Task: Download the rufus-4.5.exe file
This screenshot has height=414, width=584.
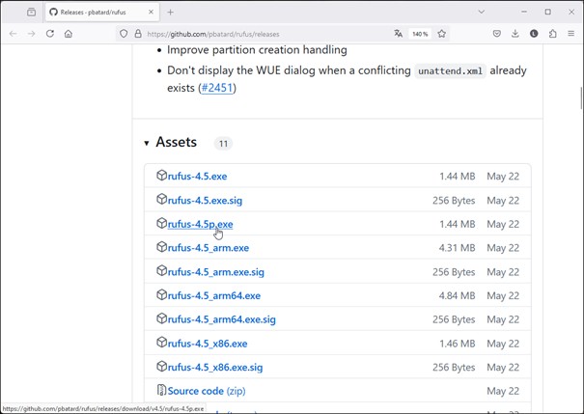Action: click(197, 177)
